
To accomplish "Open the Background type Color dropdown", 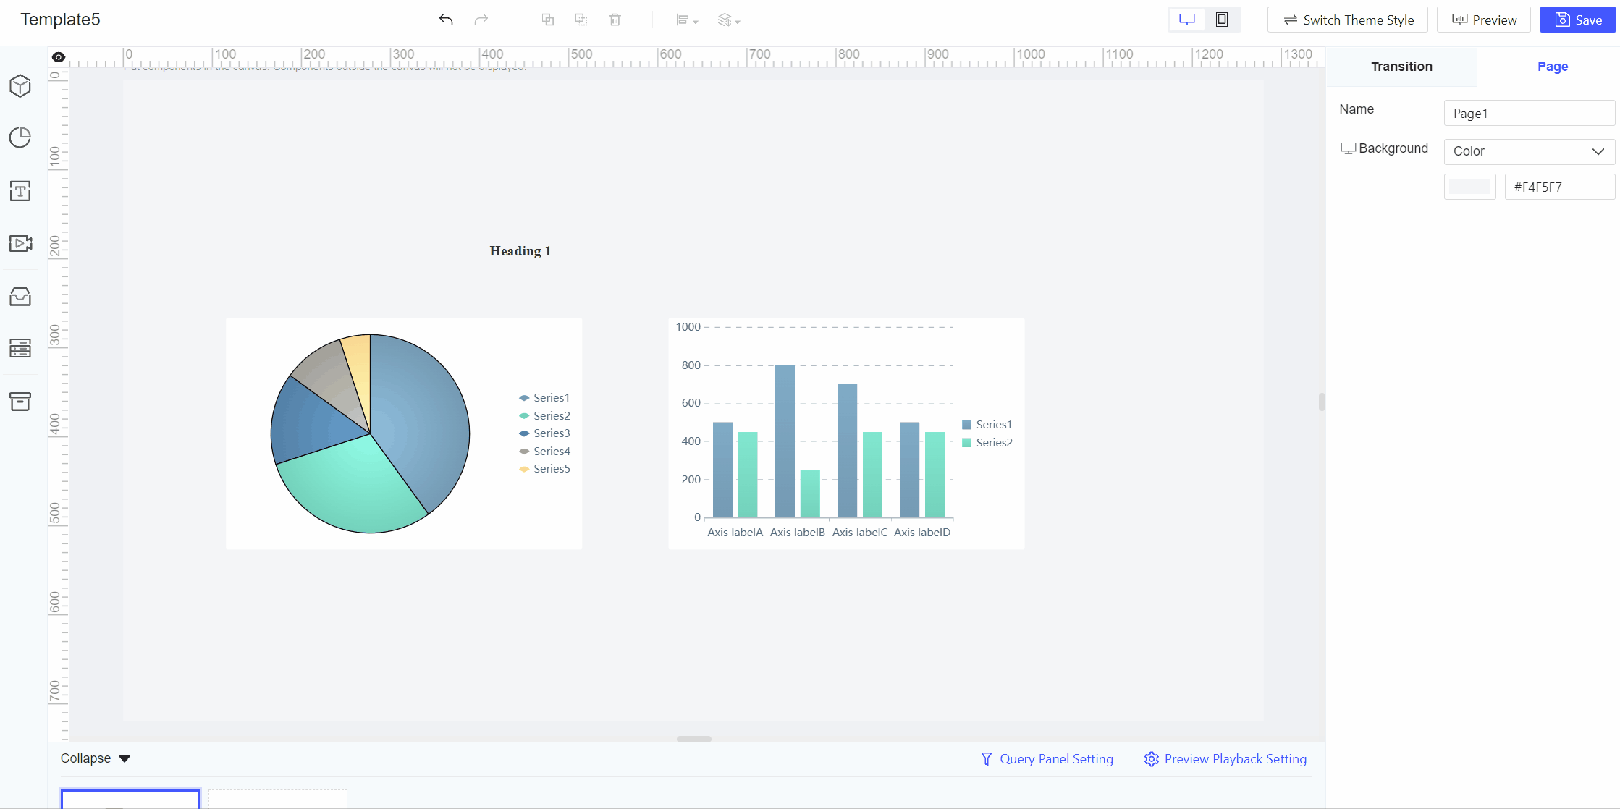I will click(1529, 151).
